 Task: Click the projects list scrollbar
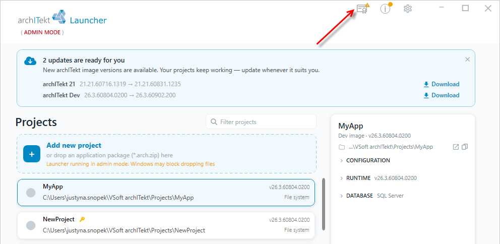pyautogui.click(x=324, y=204)
